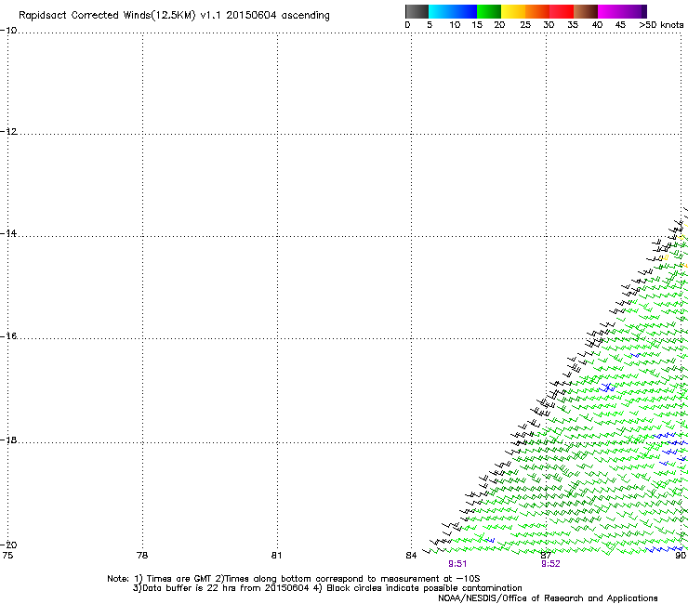Click the 90 longitude axis label

point(681,556)
